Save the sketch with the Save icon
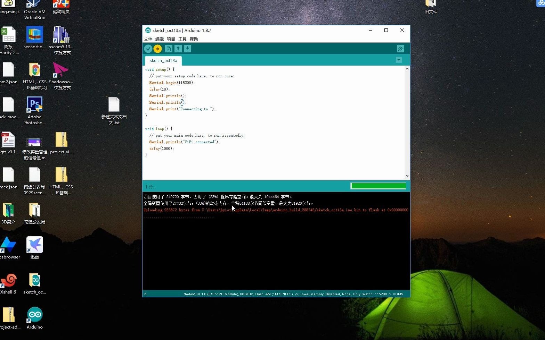The image size is (545, 340). click(187, 49)
